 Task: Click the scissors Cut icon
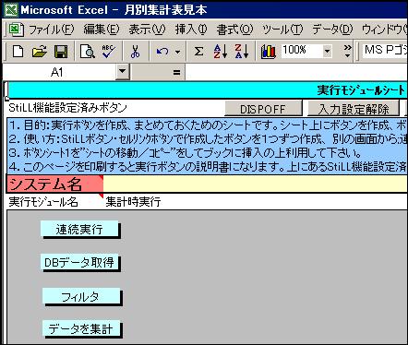[x=135, y=52]
